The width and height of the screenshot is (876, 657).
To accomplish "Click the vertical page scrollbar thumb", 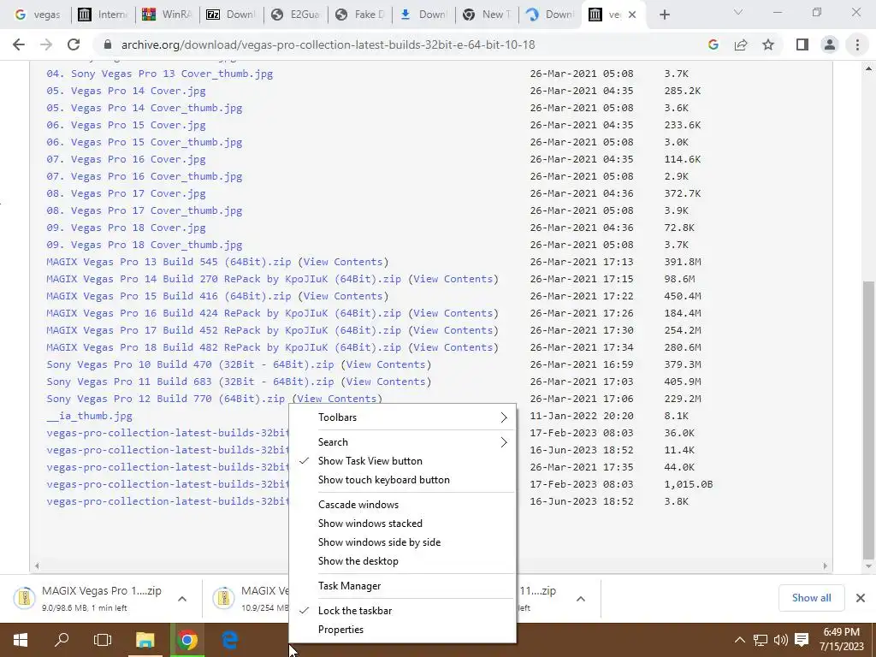I will tap(867, 419).
